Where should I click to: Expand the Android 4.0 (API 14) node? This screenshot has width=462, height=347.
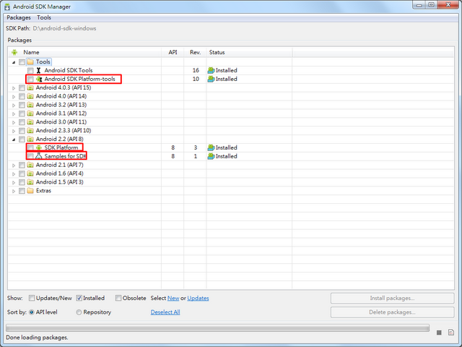[x=14, y=96]
